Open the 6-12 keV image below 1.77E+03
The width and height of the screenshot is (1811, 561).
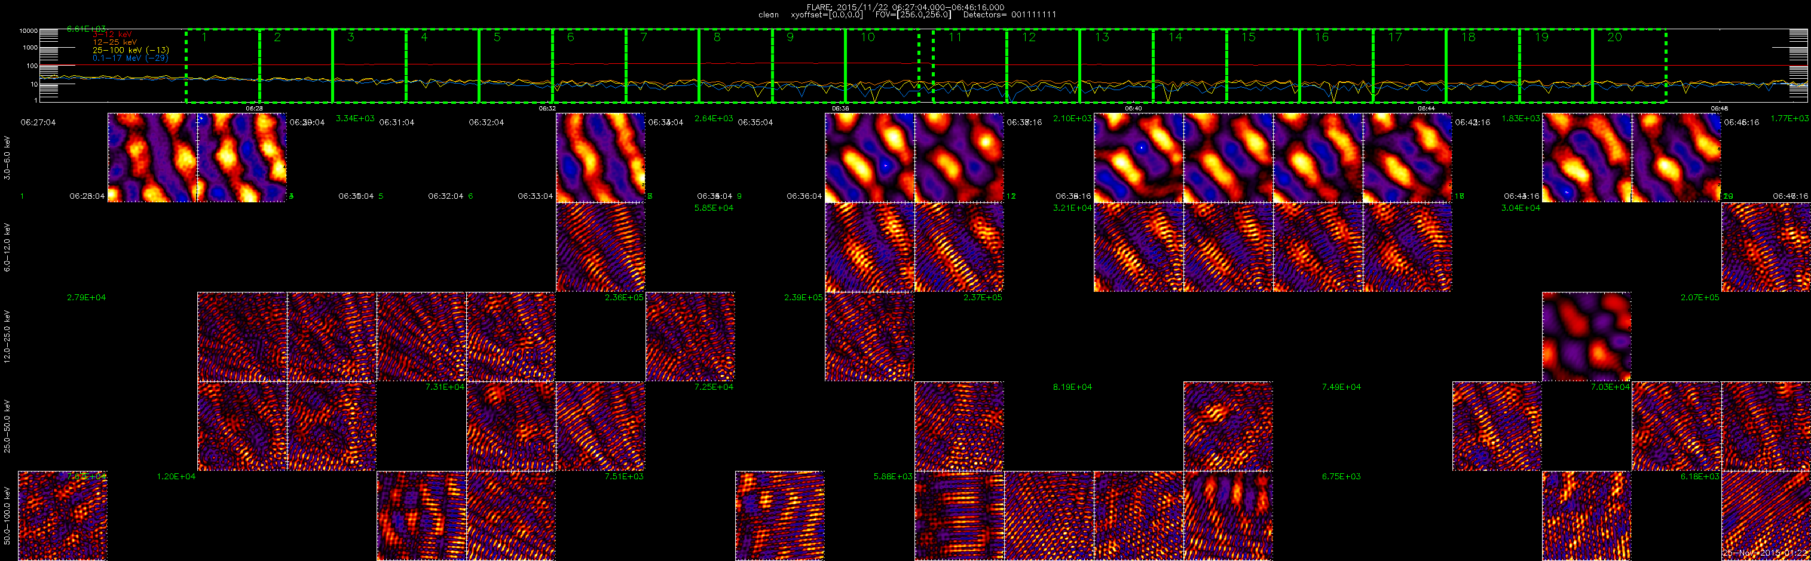tap(1766, 247)
